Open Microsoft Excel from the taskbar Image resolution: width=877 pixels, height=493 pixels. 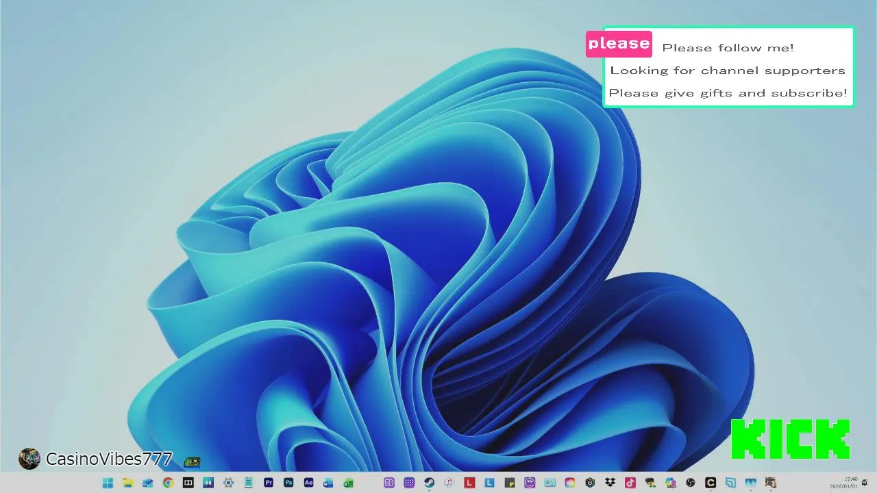pos(348,483)
